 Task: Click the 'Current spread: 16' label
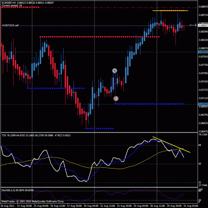click(12, 5)
